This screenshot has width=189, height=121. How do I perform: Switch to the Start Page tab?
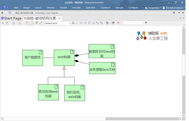(x=11, y=18)
